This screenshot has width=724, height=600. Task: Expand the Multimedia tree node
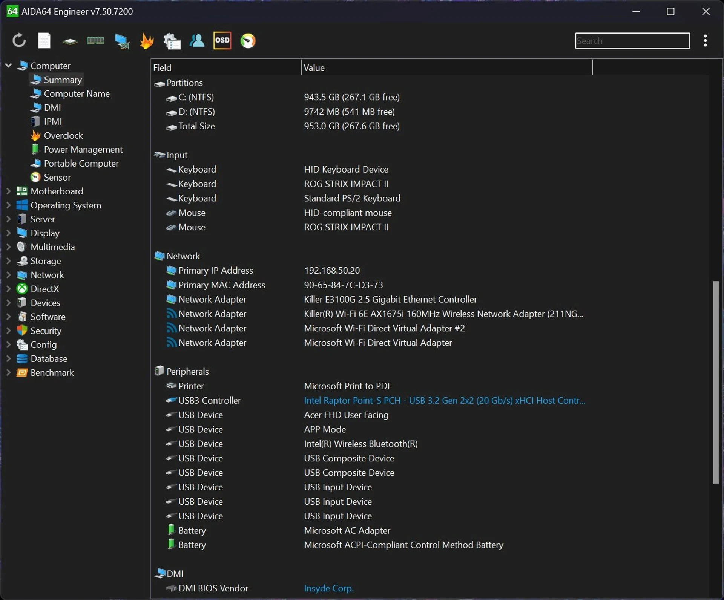(x=8, y=247)
